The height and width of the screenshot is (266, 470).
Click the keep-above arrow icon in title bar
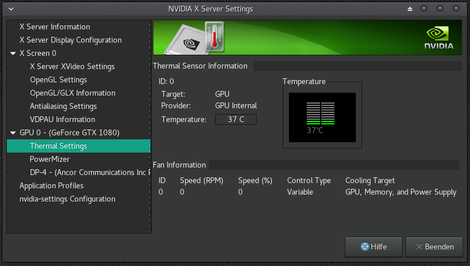click(410, 9)
